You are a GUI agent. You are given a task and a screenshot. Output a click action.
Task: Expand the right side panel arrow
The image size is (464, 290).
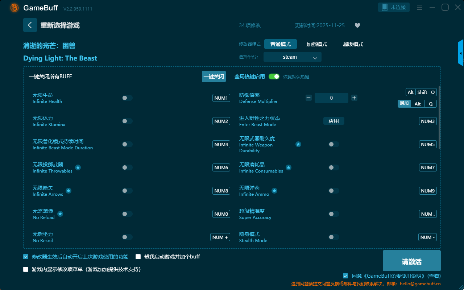(x=461, y=53)
